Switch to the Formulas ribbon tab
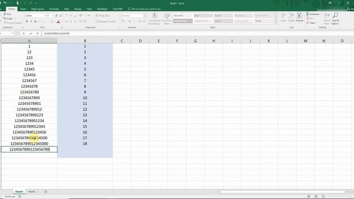The image size is (354, 199). tap(54, 9)
